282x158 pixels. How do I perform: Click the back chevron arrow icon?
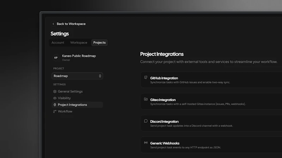click(53, 24)
